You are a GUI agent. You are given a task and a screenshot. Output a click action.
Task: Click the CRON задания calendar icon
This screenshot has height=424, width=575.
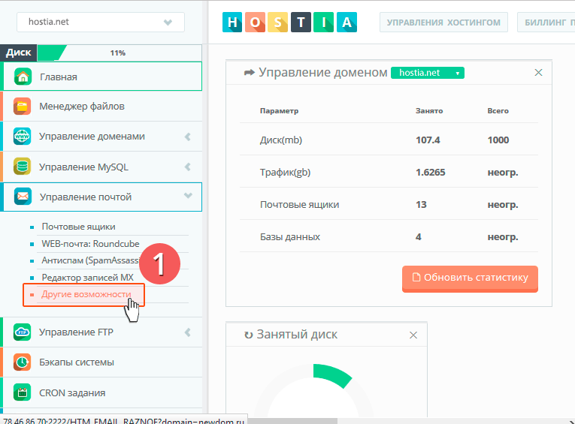tap(22, 392)
